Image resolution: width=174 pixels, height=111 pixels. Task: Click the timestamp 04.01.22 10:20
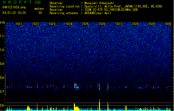coord(14,13)
